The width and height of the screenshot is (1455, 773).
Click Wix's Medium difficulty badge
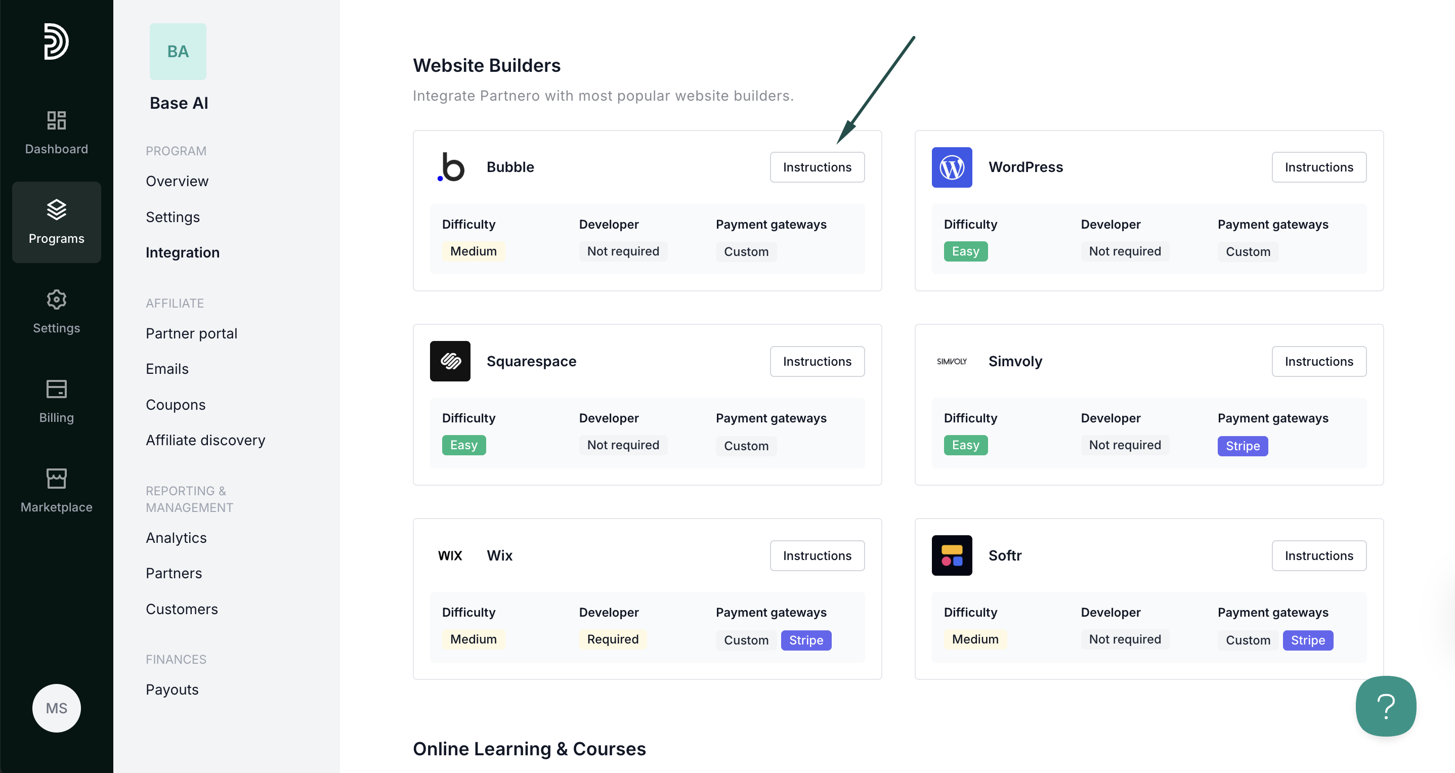click(474, 639)
